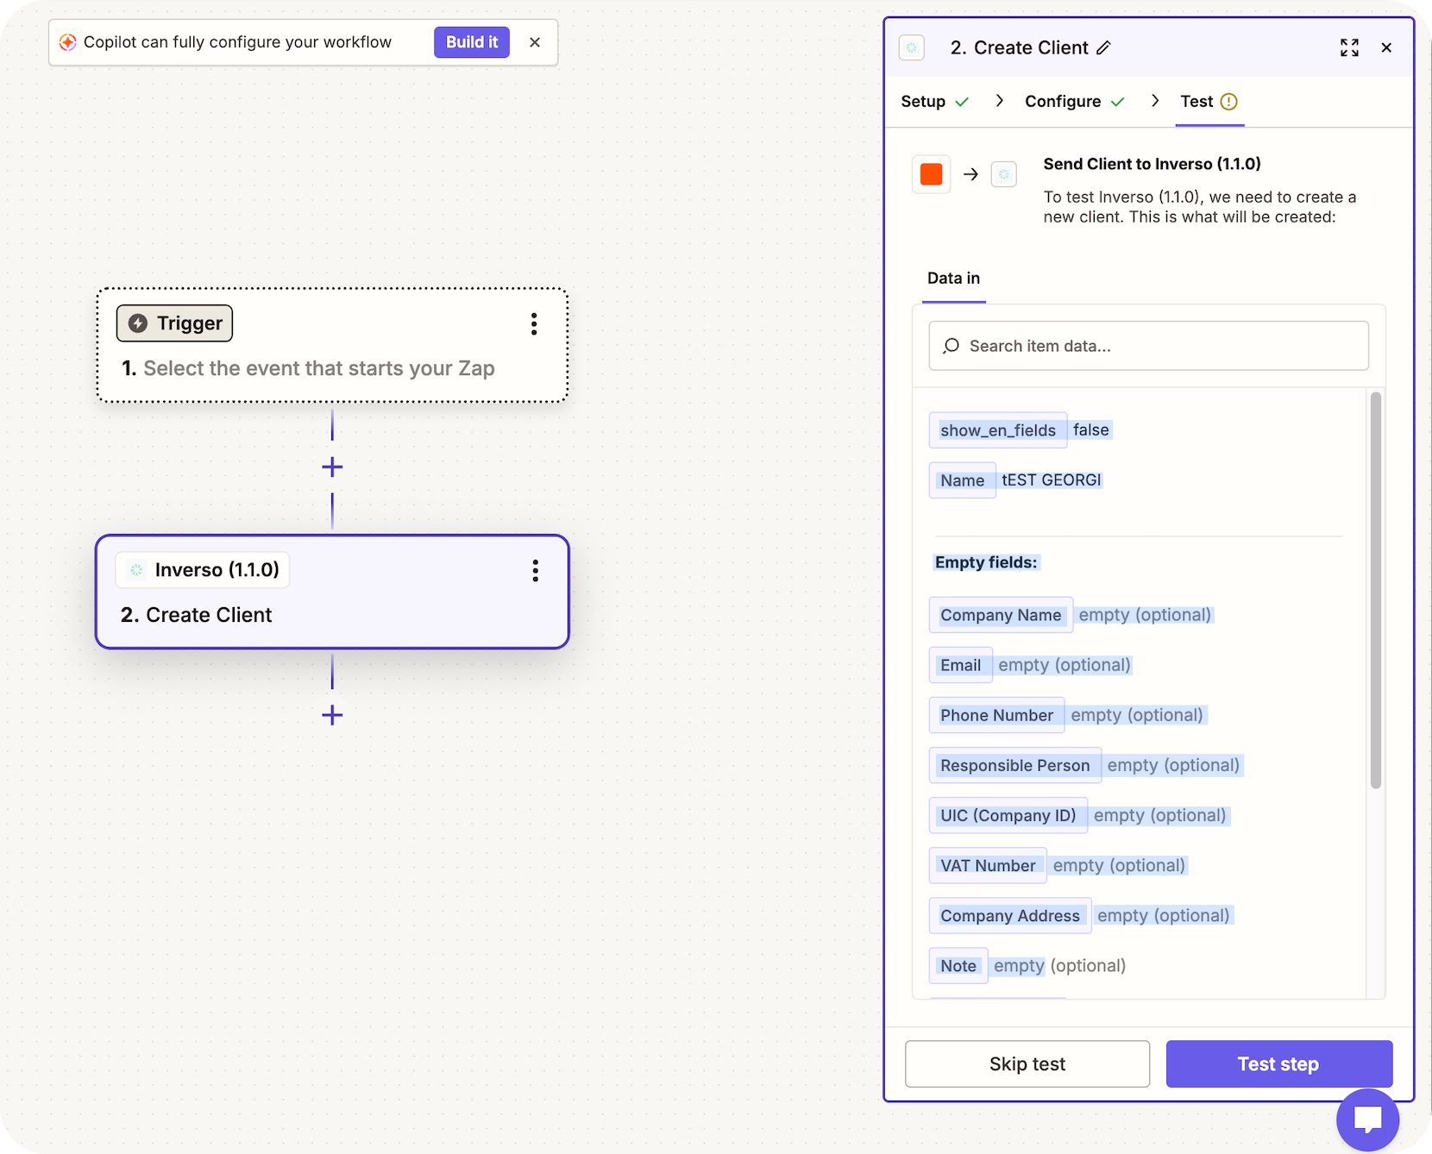Open the Test tab
This screenshot has width=1432, height=1154.
[x=1209, y=102]
